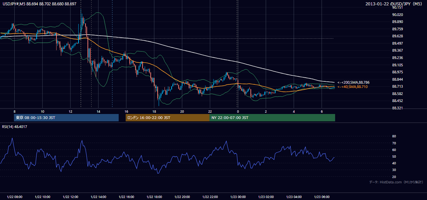Click the bottom time label 1/23 00:00
The image size is (427, 200).
238,197
